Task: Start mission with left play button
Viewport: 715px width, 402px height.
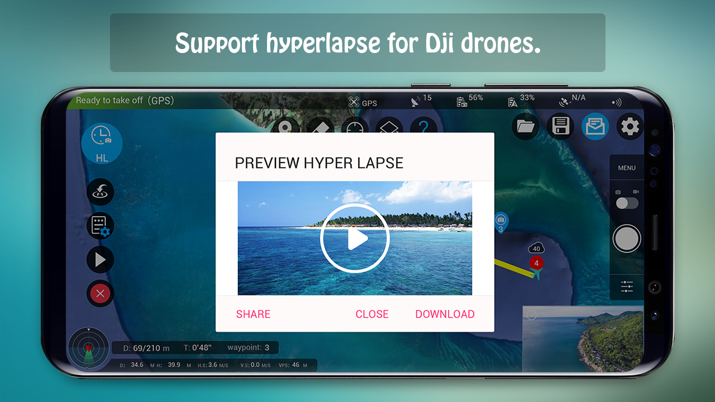Action: (x=100, y=260)
